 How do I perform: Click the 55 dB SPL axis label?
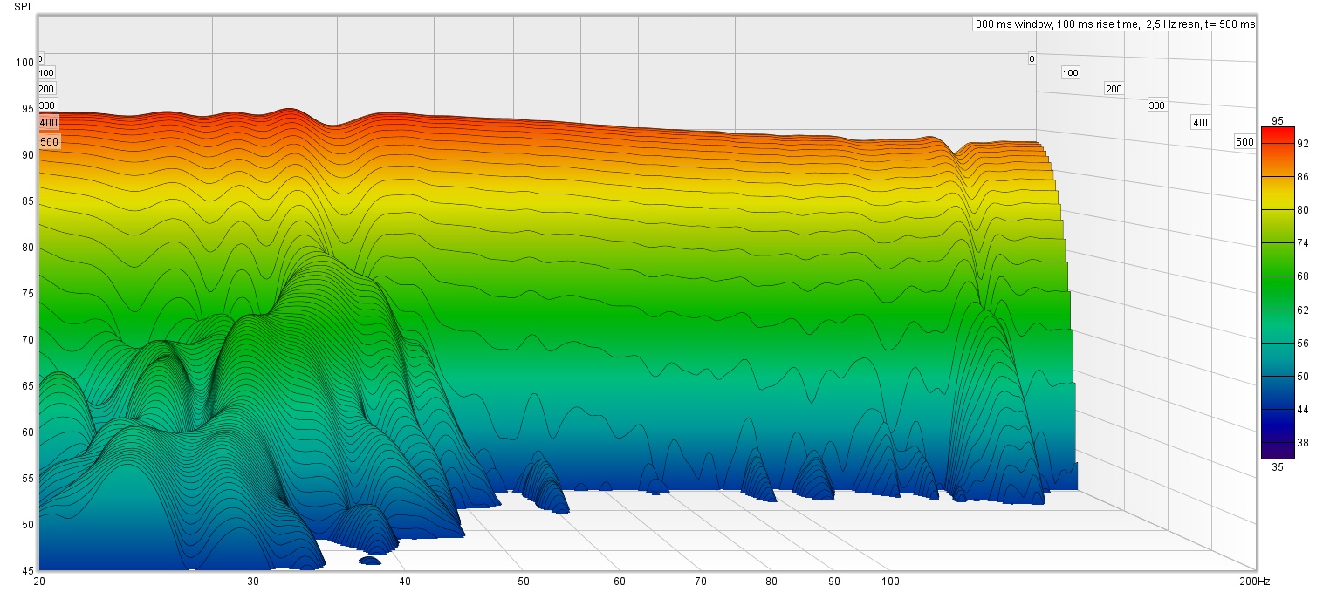pos(26,479)
